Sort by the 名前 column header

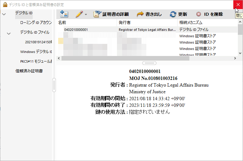tap(86, 23)
